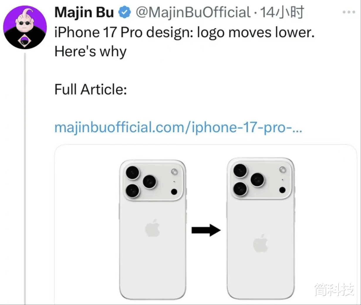The height and width of the screenshot is (305, 361).
Task: Click the lowered Apple logo on right phone
Action: (x=261, y=243)
